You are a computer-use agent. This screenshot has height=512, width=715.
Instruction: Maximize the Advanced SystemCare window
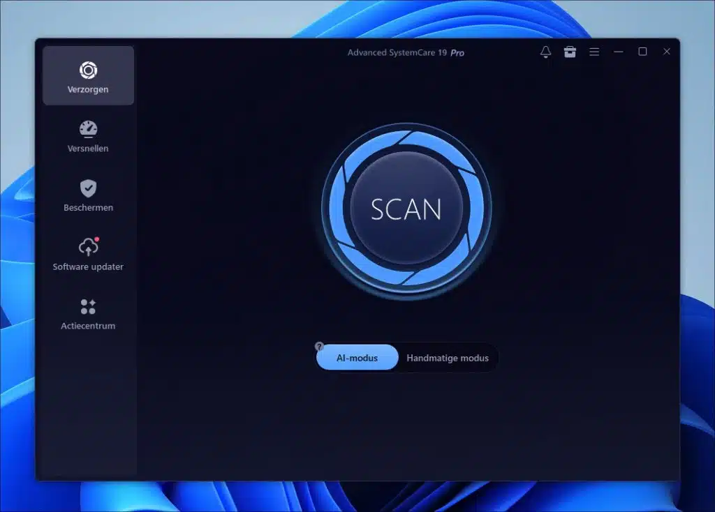click(x=642, y=52)
